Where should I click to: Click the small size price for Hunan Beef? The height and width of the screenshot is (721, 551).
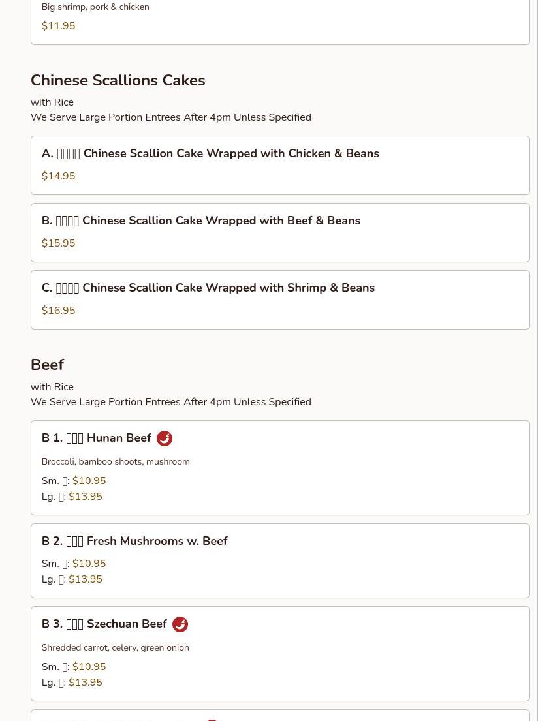point(89,481)
